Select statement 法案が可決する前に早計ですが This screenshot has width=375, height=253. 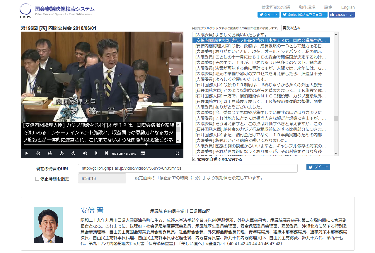coord(261,68)
